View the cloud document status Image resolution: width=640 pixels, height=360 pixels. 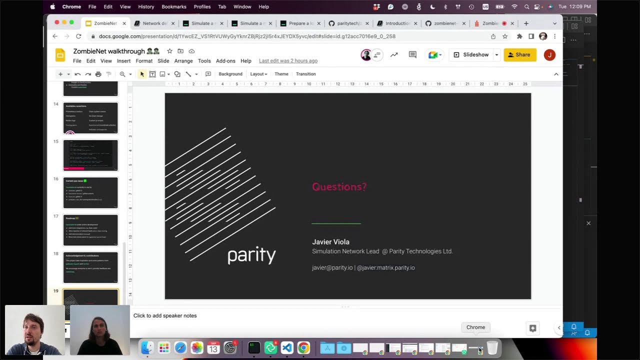click(191, 51)
